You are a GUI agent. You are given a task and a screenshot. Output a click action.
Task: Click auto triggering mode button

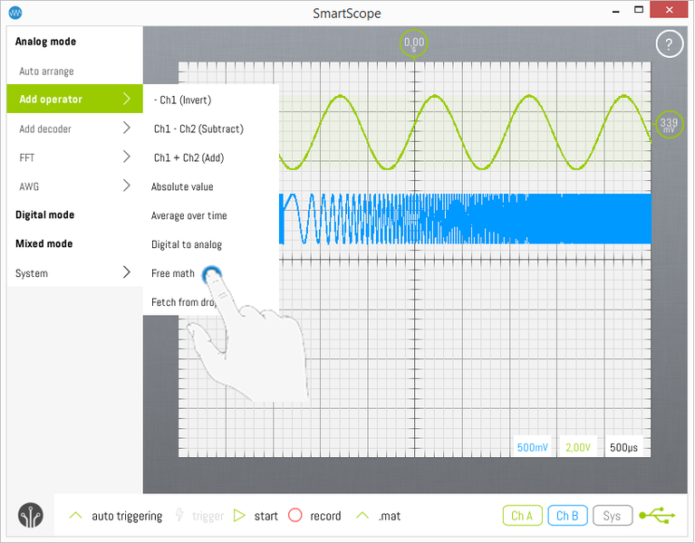pyautogui.click(x=116, y=516)
